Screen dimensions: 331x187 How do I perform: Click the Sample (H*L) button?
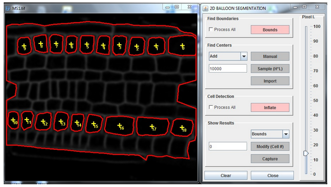(x=270, y=69)
